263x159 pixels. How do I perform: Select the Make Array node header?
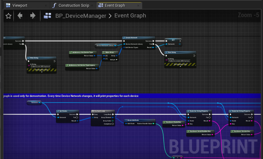(110, 52)
